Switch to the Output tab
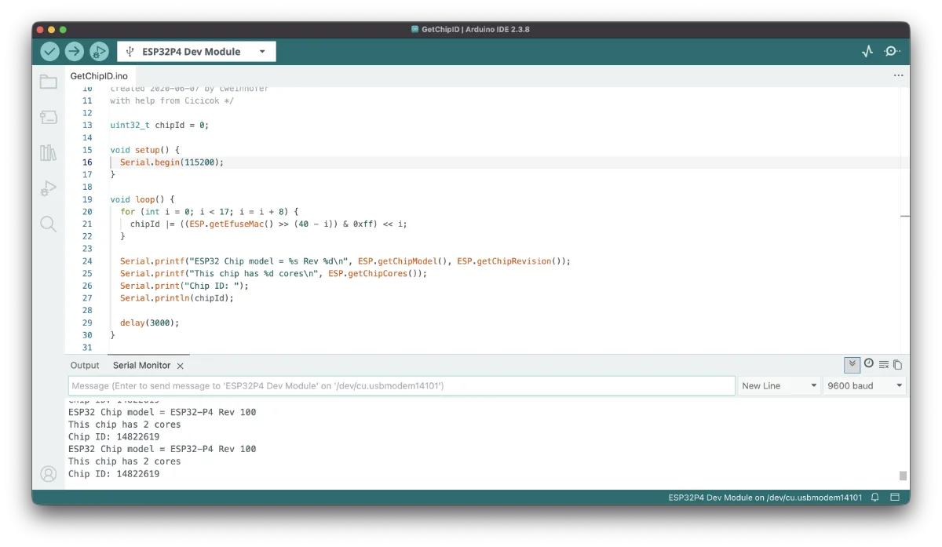 85,366
